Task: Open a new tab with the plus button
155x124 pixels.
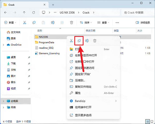Action: click(53, 5)
